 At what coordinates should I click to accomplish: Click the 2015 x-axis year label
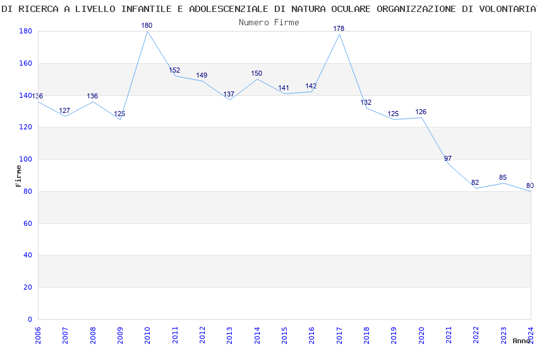click(x=284, y=336)
